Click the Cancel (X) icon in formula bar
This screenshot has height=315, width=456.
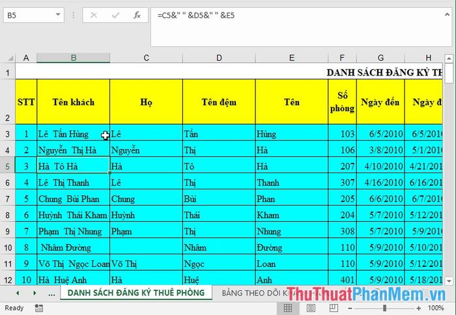(94, 15)
